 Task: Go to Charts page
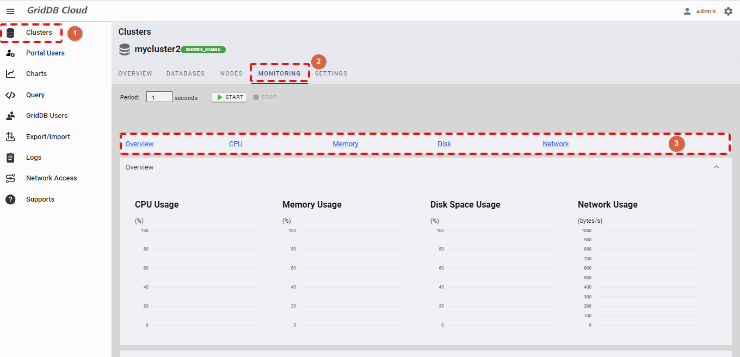click(36, 74)
